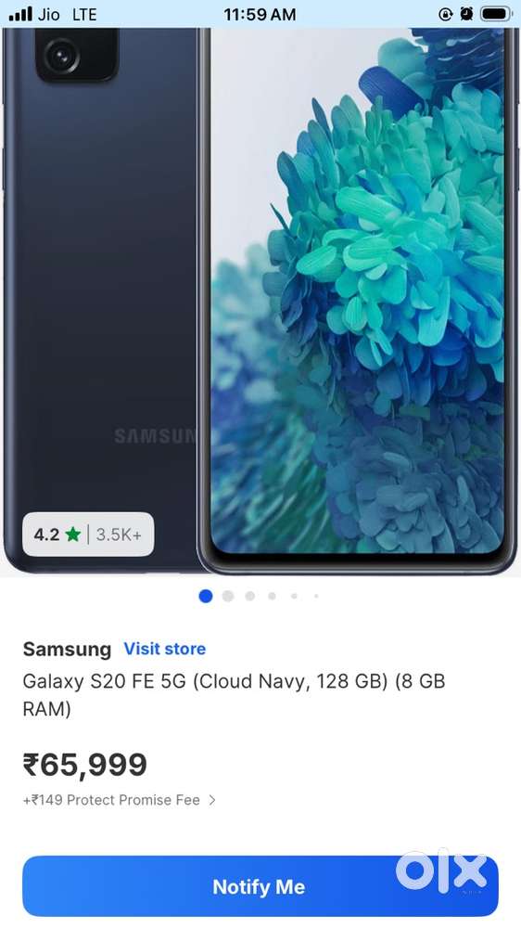521x928 pixels.
Task: Tap the battery icon in status bar
Action: (x=495, y=14)
